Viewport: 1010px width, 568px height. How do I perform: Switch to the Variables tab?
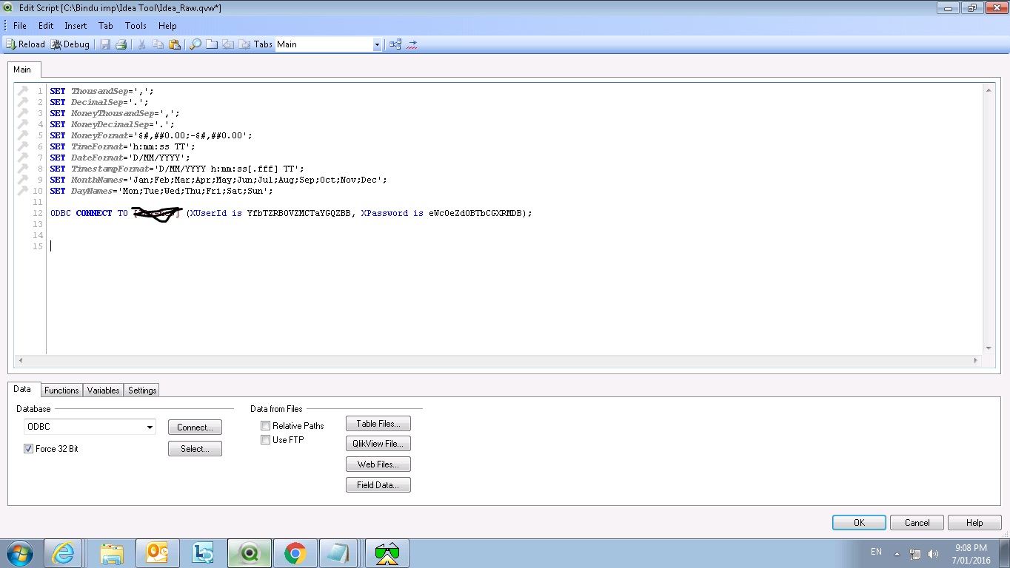pos(103,390)
